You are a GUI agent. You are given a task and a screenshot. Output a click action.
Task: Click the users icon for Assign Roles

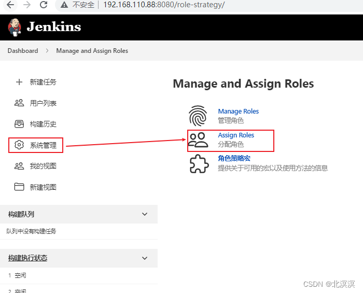[198, 140]
